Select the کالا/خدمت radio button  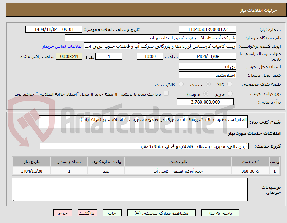[x=181, y=84]
